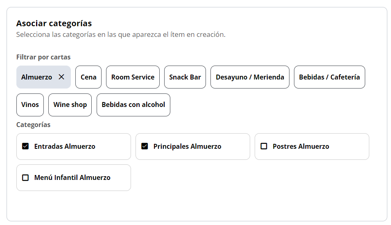Click the Filtrar por cartas label
Image resolution: width=391 pixels, height=225 pixels.
43,57
